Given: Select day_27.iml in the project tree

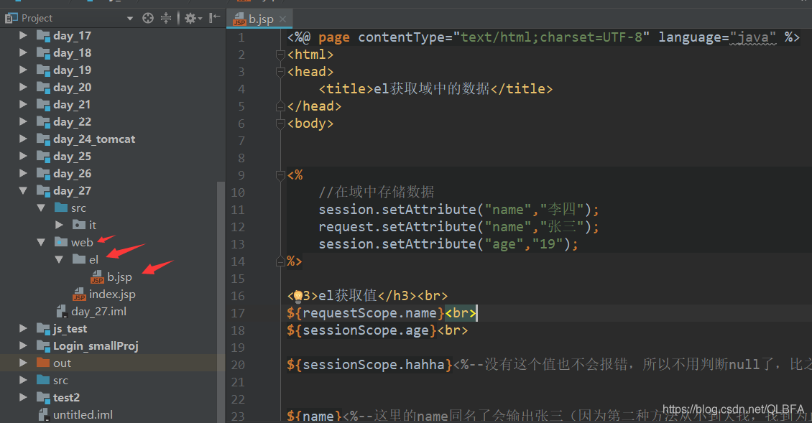Looking at the screenshot, I should pyautogui.click(x=99, y=311).
